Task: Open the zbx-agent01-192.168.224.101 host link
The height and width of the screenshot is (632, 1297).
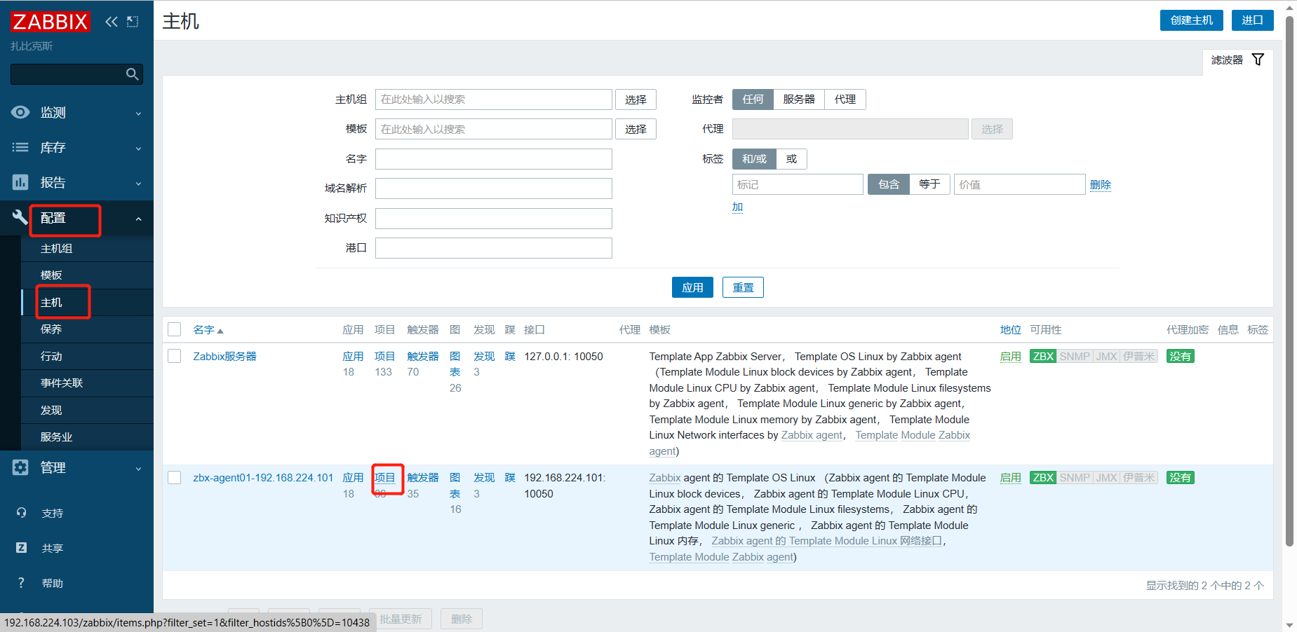Action: pos(263,478)
